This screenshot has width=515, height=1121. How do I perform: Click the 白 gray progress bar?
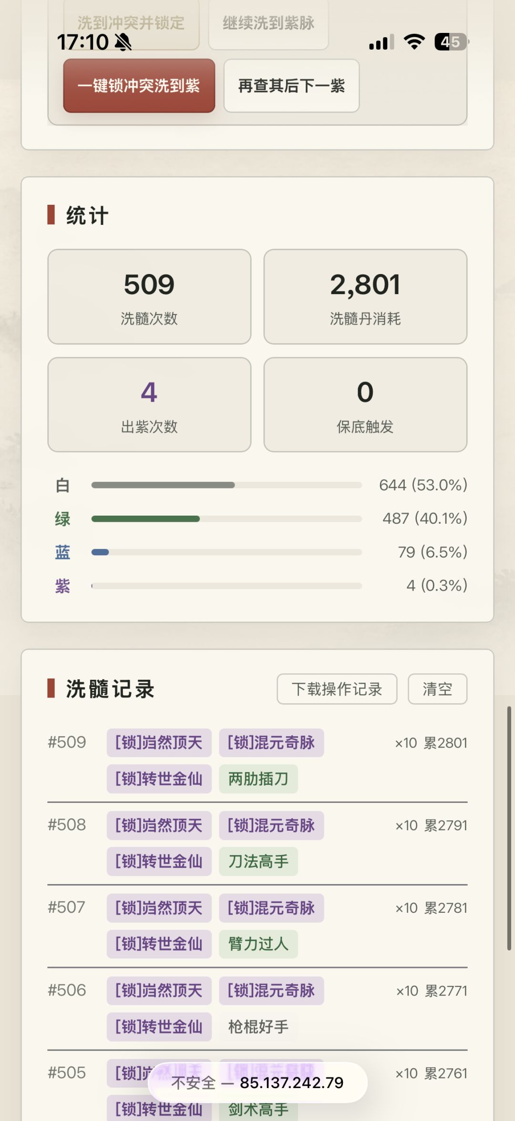pos(227,485)
